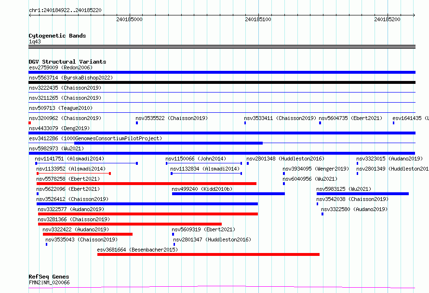
Task: Click the 1q43 cytogenetic band label
Action: coord(35,41)
